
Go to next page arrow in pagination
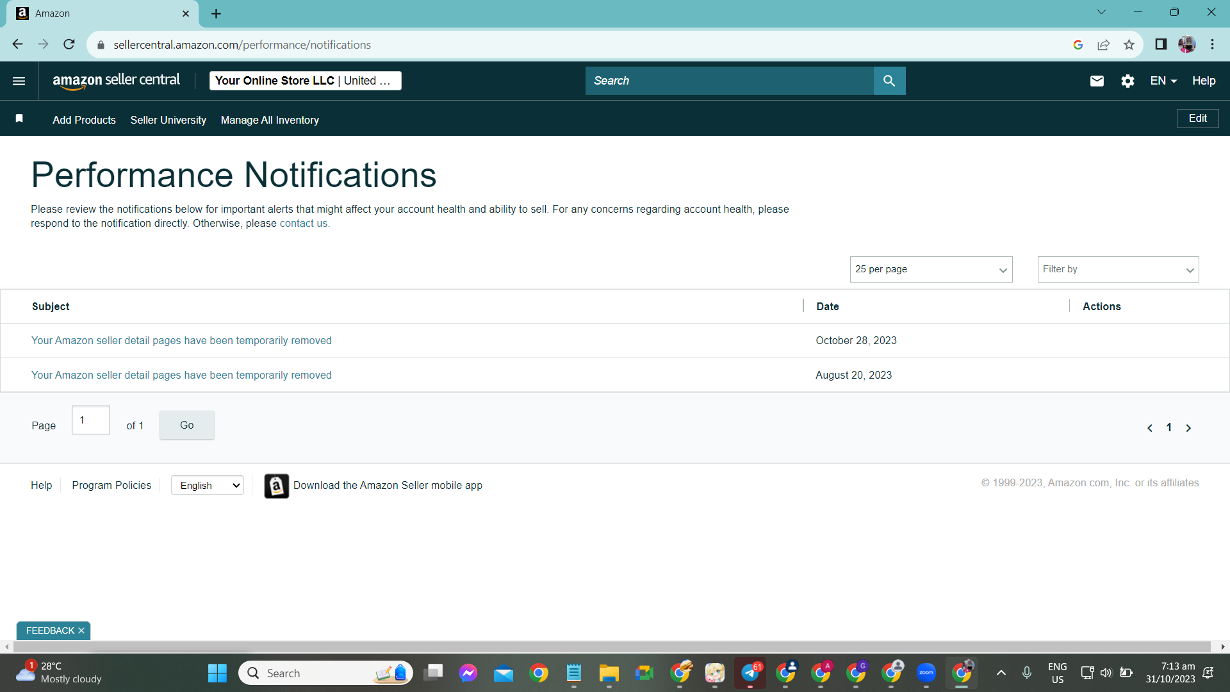1188,428
